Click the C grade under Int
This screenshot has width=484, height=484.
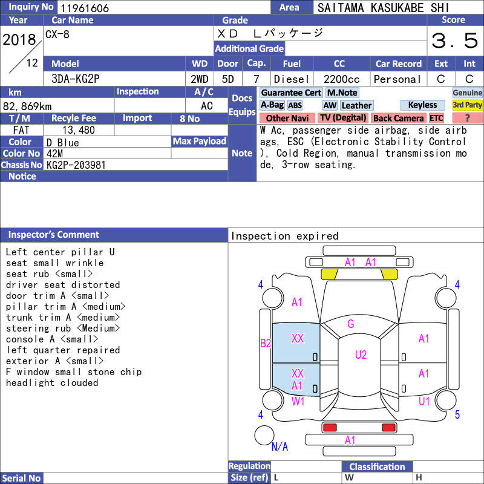(x=469, y=79)
